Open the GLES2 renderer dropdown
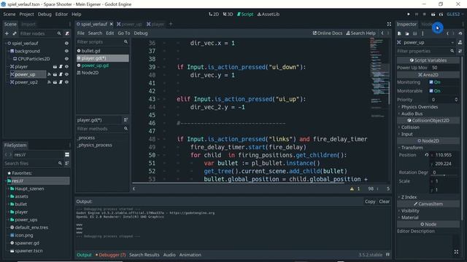This screenshot has height=262, width=467. click(455, 15)
